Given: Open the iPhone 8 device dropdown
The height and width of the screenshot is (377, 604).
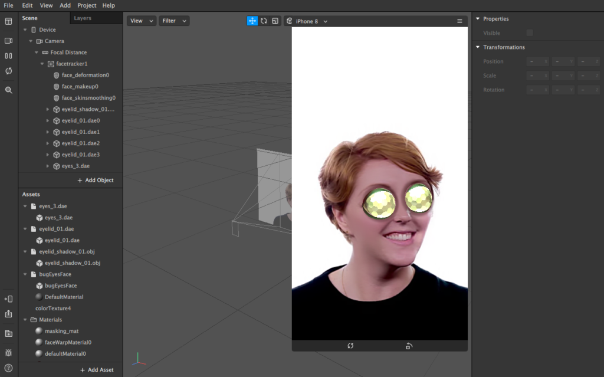Looking at the screenshot, I should pos(307,21).
